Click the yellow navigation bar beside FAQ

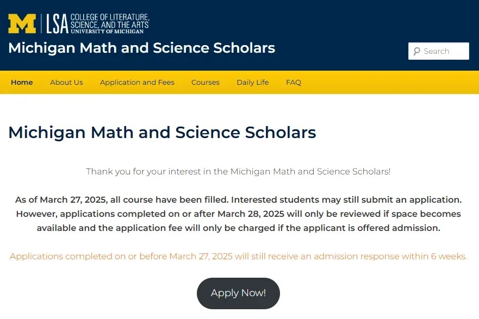[388, 83]
